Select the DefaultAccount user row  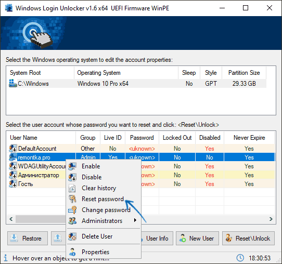(x=141, y=149)
